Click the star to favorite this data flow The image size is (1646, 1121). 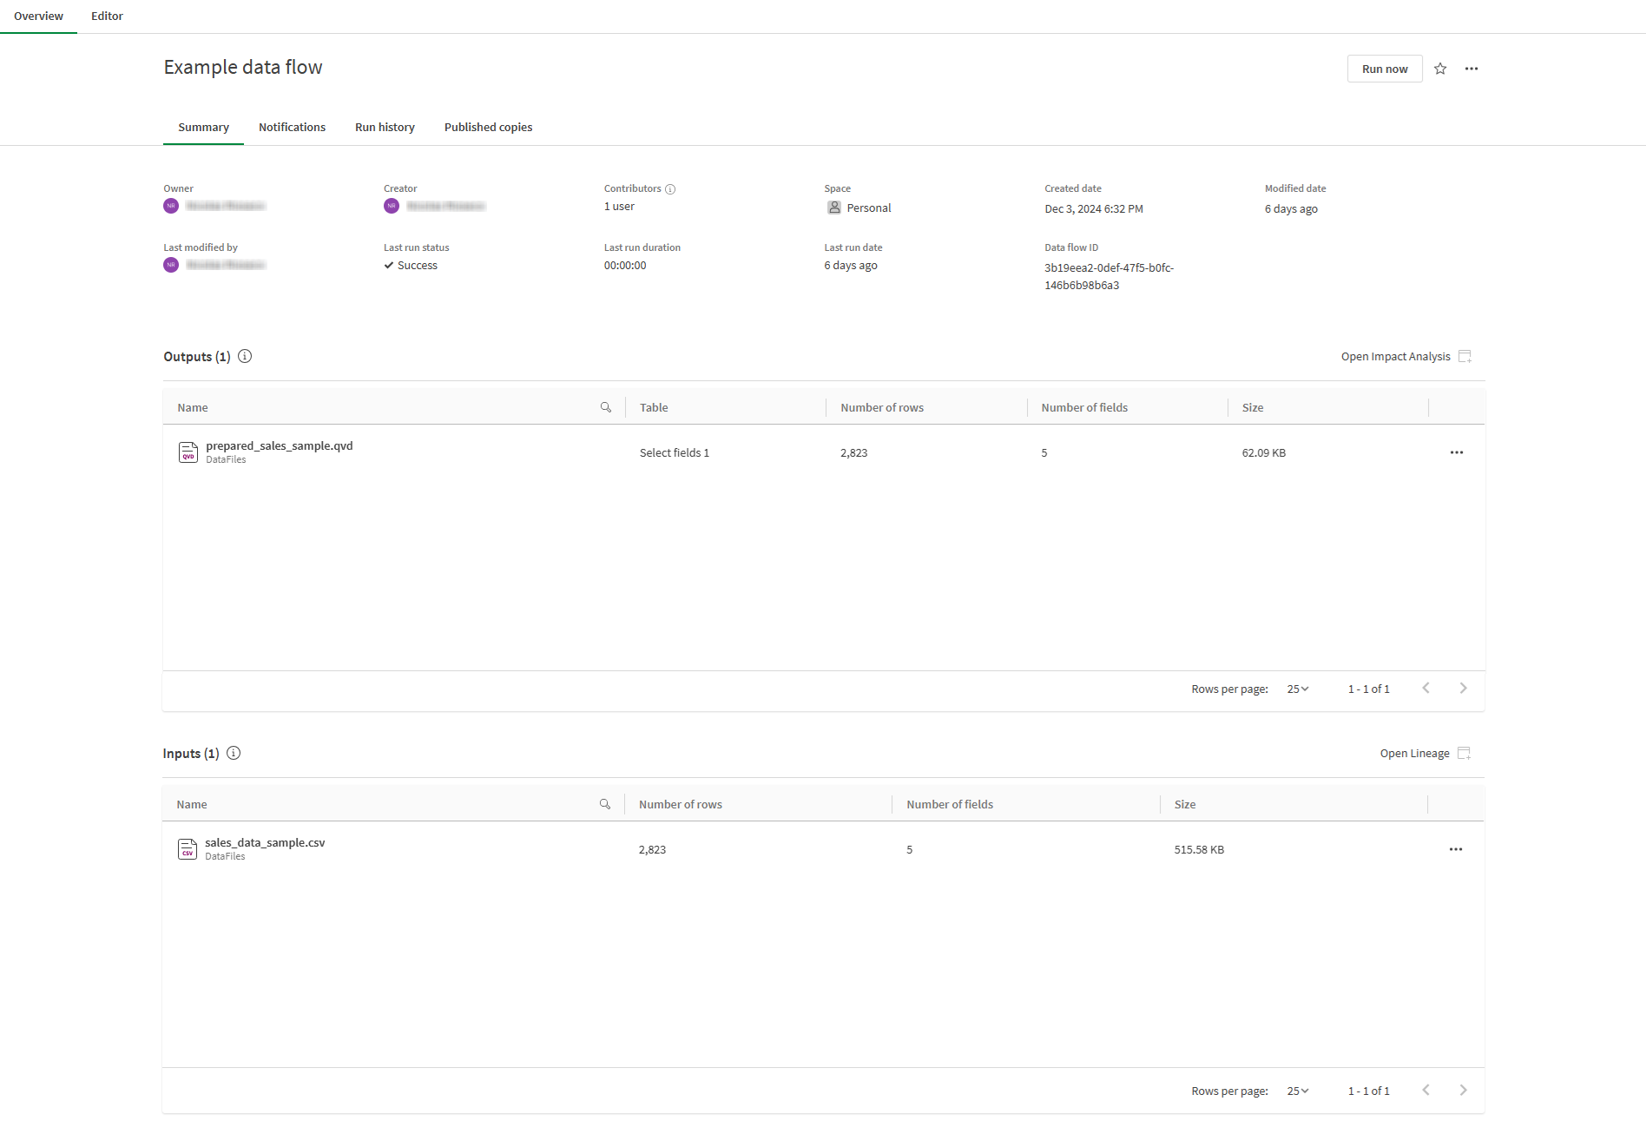pos(1440,69)
